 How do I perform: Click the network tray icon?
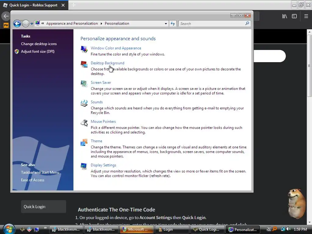(x=283, y=229)
